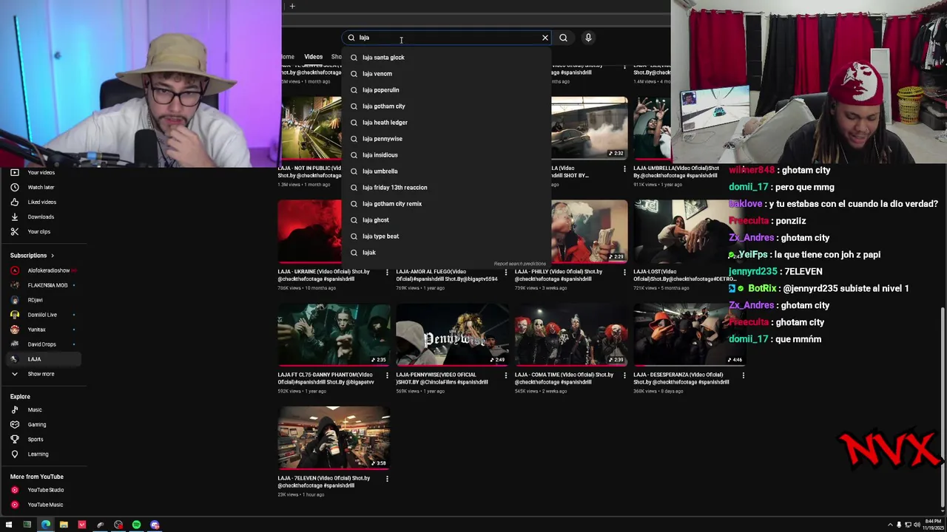Open File Explorer from the taskbar
The image size is (947, 532).
click(x=64, y=525)
